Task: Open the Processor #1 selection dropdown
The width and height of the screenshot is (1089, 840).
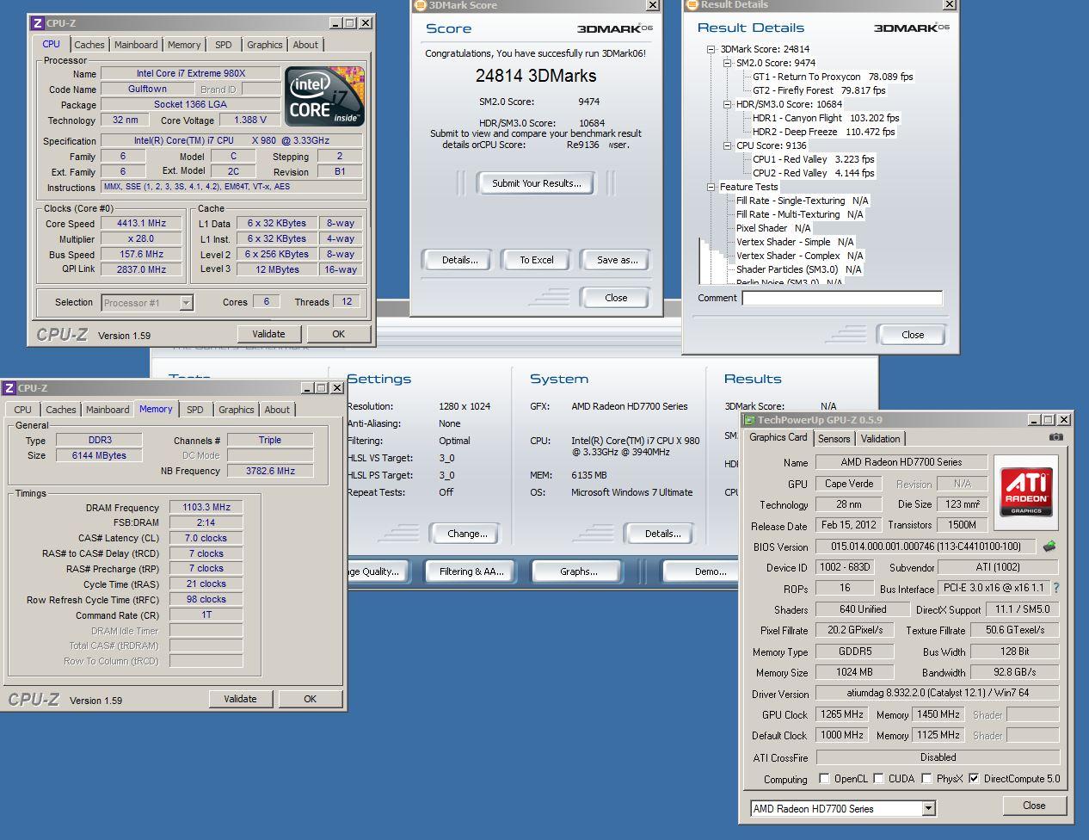Action: click(x=186, y=303)
